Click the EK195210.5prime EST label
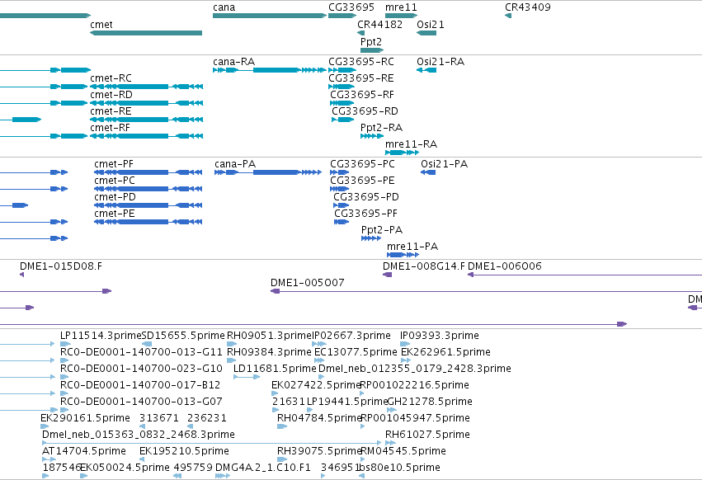This screenshot has height=480, width=702. [x=185, y=452]
